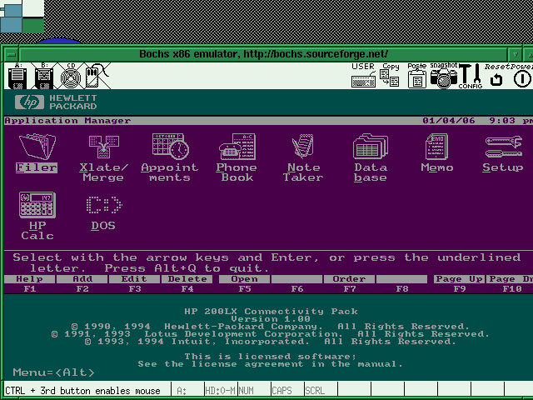Viewport: 533px width, 400px height.
Task: Click the HD:0-M status indicator
Action: point(221,391)
